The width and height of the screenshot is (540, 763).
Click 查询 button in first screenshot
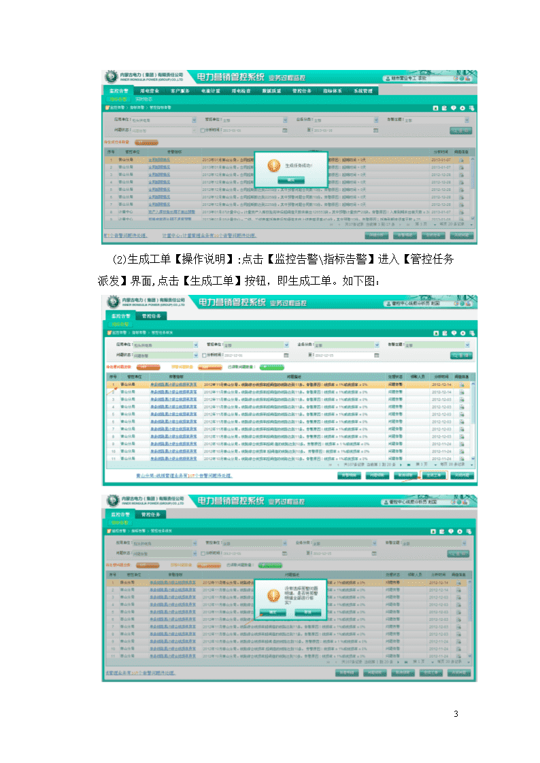(460, 130)
